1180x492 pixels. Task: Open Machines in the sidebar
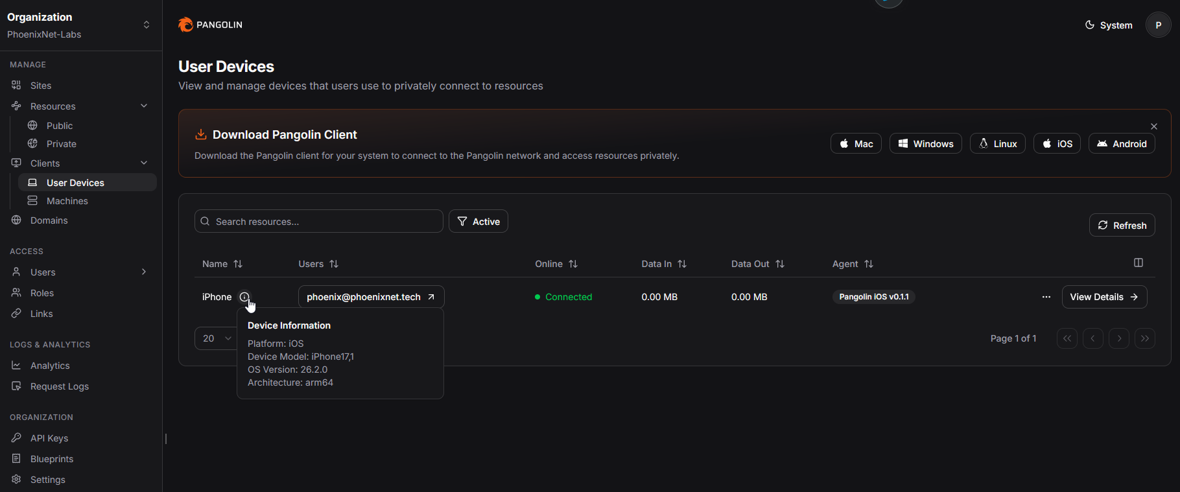pyautogui.click(x=67, y=201)
